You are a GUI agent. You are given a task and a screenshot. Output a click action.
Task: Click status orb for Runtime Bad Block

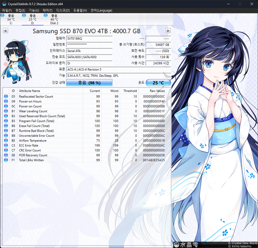(6, 130)
